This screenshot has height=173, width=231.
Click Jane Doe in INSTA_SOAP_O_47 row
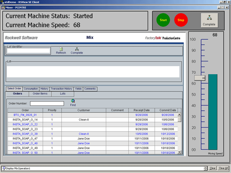(x=83, y=138)
